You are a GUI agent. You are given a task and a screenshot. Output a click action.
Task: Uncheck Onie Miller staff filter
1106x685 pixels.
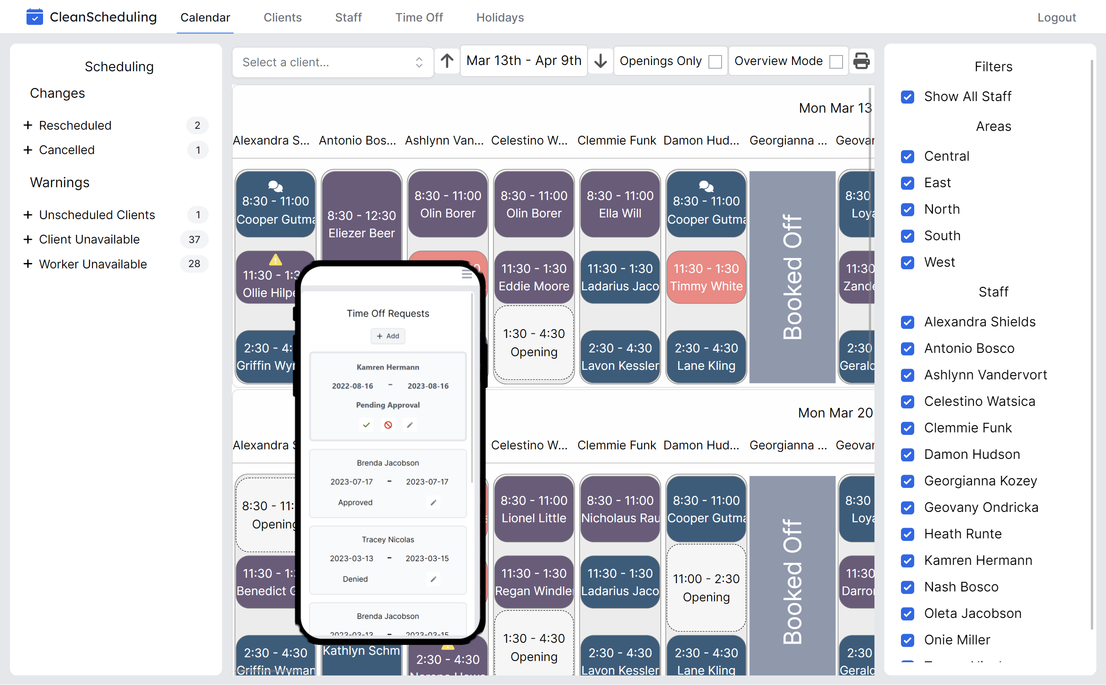click(x=907, y=640)
